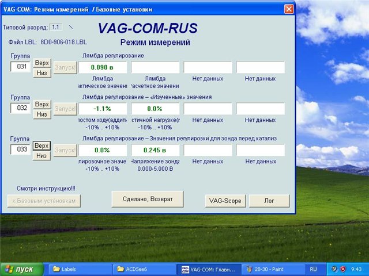Click the Сделано, Возврат button

click(148, 199)
